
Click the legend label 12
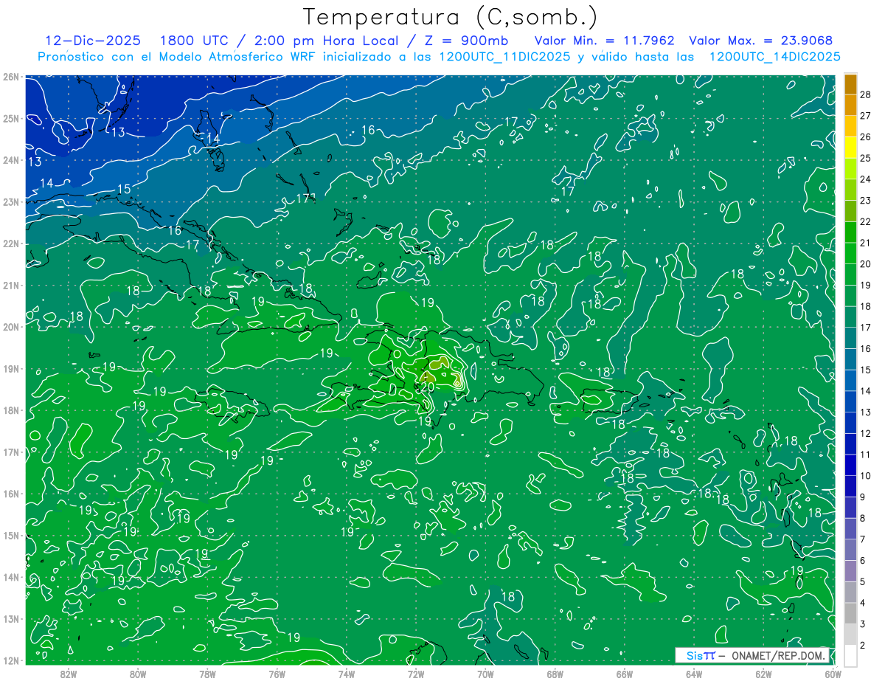tap(865, 434)
